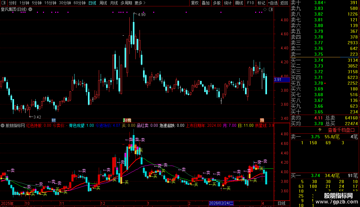Click the 3.91 price axis marker
The height and width of the screenshot is (207, 360).
(282, 80)
